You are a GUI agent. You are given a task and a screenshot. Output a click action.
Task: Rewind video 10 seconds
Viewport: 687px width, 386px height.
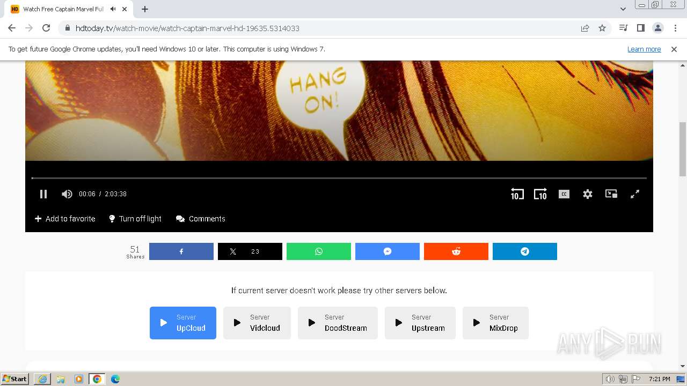(x=517, y=194)
